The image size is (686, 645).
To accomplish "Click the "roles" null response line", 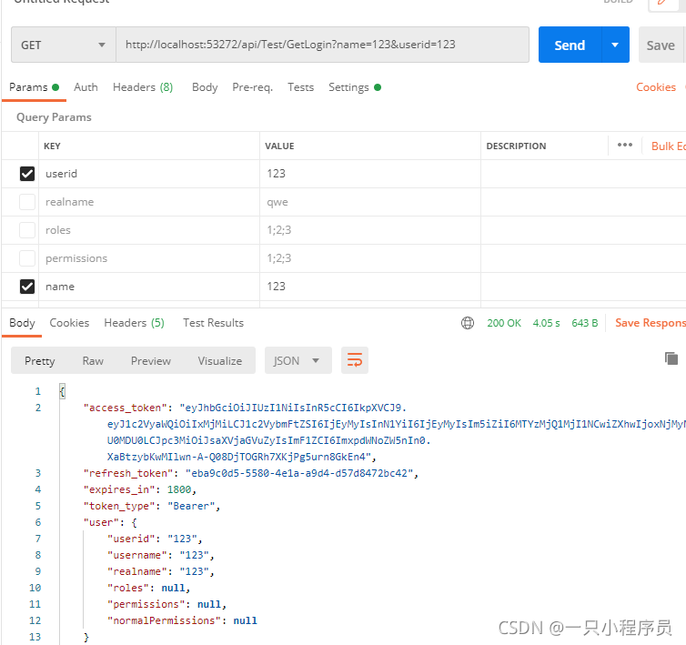I will pos(148,588).
